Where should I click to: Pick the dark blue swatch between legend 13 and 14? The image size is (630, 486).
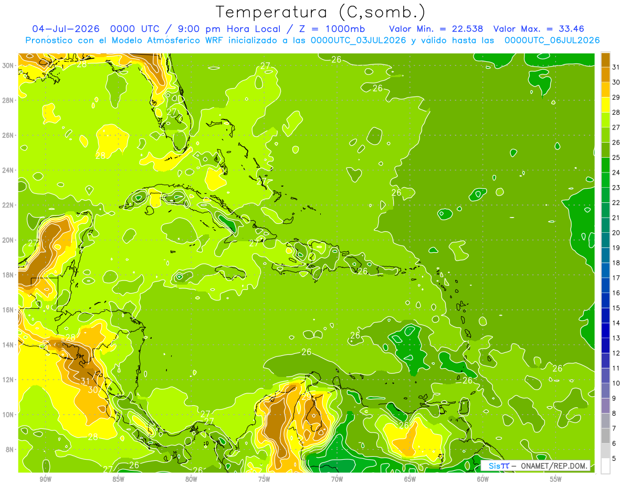coord(605,331)
